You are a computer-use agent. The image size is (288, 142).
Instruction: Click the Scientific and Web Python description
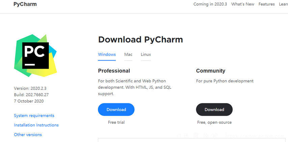(135, 87)
